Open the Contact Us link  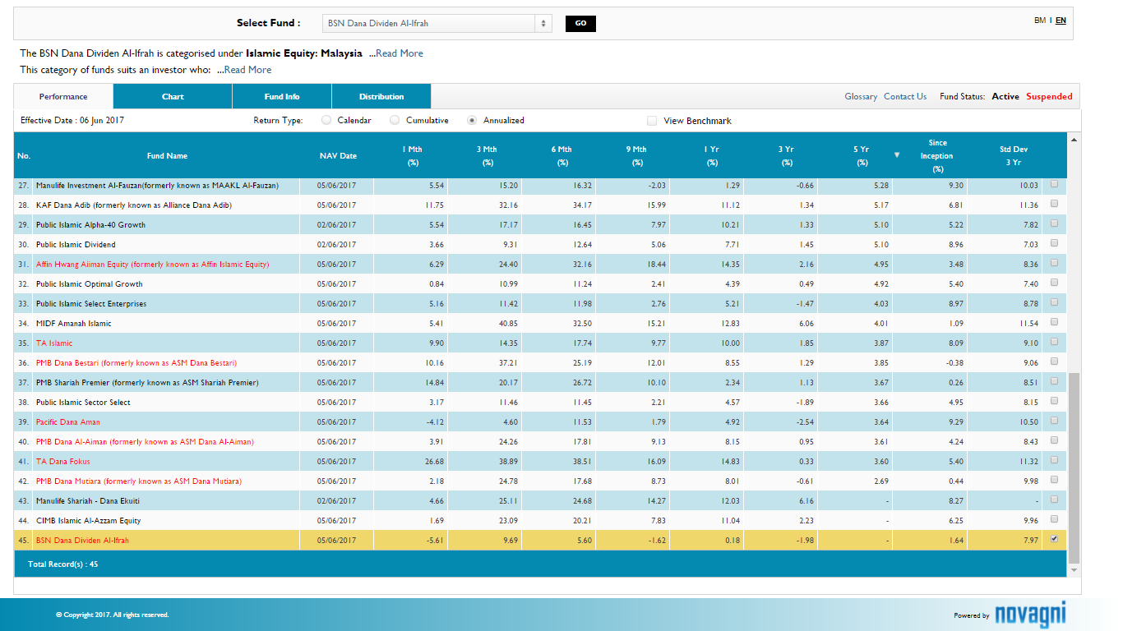point(905,96)
